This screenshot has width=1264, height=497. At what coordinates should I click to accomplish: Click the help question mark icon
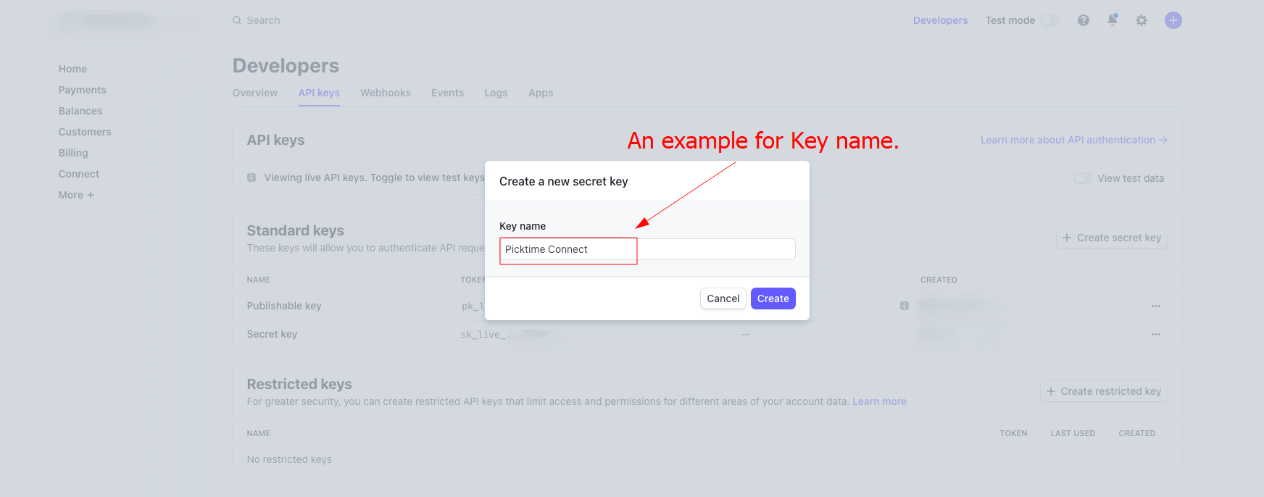coord(1083,20)
